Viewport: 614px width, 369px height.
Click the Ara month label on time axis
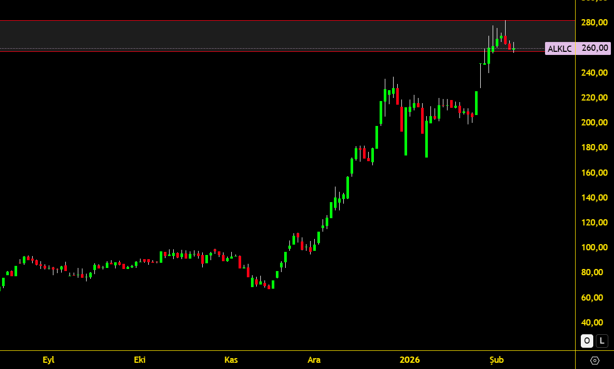314,360
